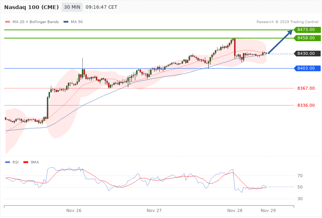322x218 pixels.
Task: Click the RSI 30 level label
Action: pyautogui.click(x=300, y=199)
